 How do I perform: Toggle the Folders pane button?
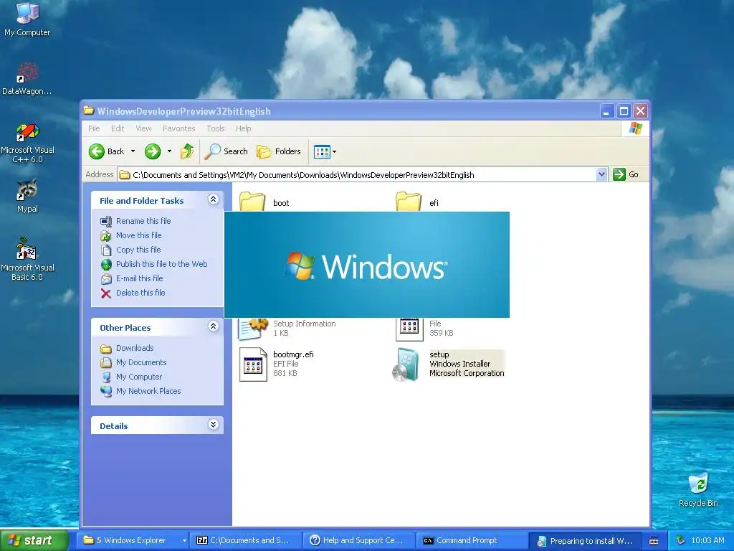(x=279, y=151)
